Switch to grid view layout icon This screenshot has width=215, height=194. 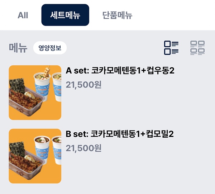click(197, 48)
